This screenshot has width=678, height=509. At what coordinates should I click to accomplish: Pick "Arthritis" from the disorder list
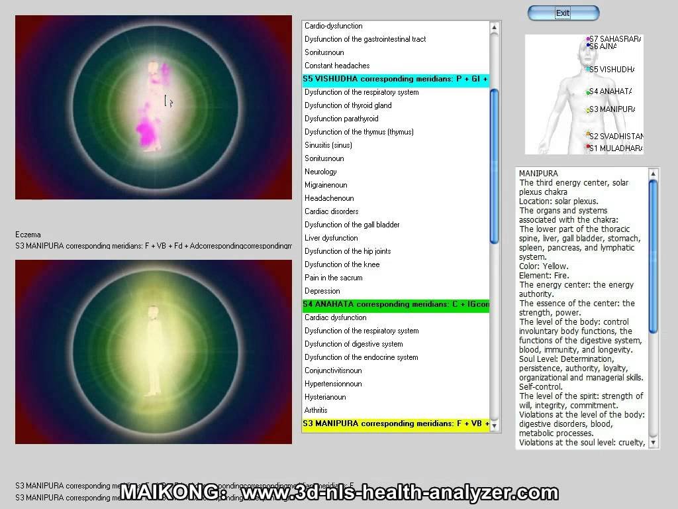point(316,410)
